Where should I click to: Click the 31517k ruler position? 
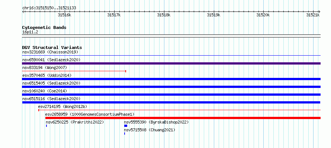[114, 15]
